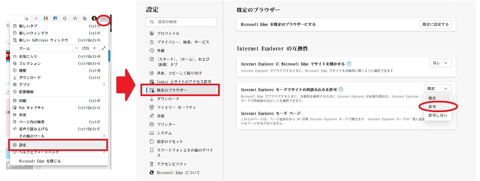Image resolution: width=480 pixels, height=181 pixels.
Task: Select 既定のブラウザー in settings sidebar
Action: pyautogui.click(x=181, y=90)
